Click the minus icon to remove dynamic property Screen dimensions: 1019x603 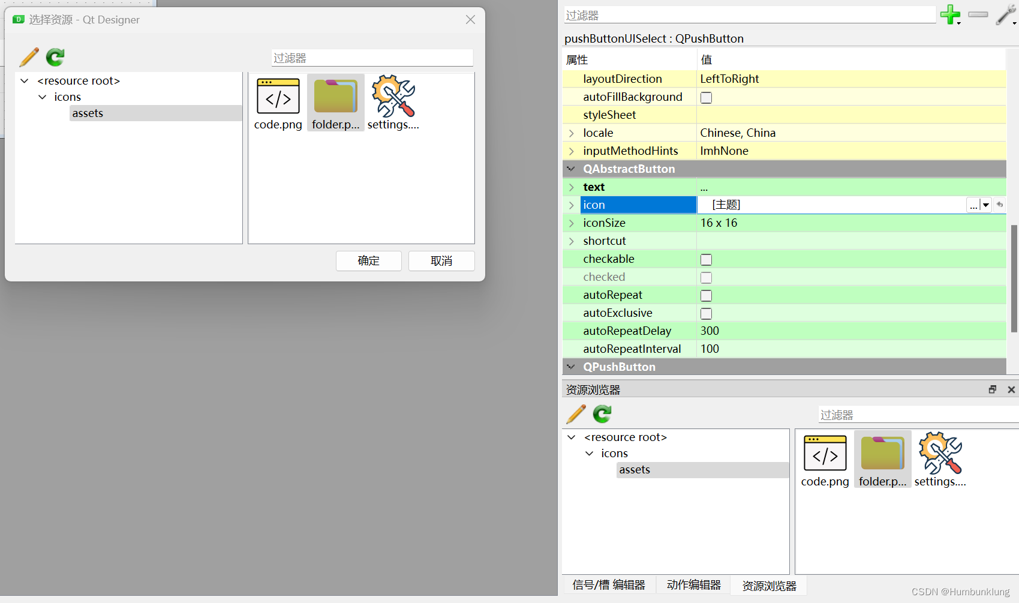pyautogui.click(x=978, y=14)
